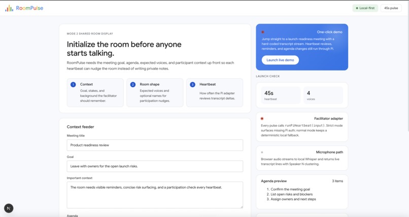Click the '3 items' count label
Viewport: 409px width, 217px height.
click(x=337, y=181)
